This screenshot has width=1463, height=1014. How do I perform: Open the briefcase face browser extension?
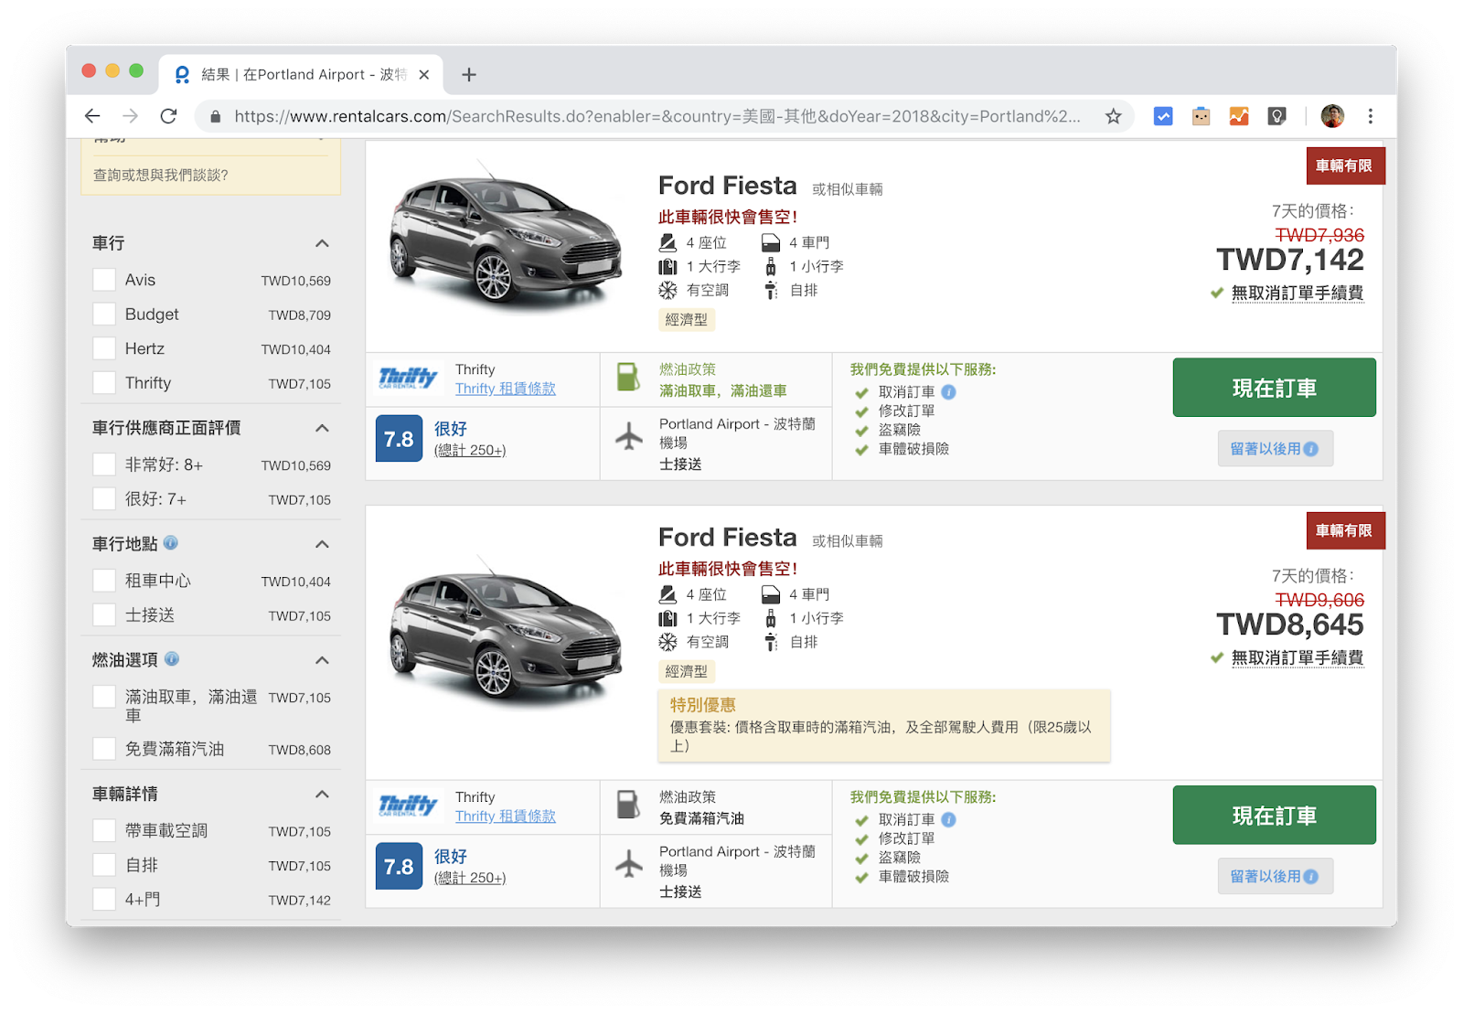pyautogui.click(x=1201, y=116)
